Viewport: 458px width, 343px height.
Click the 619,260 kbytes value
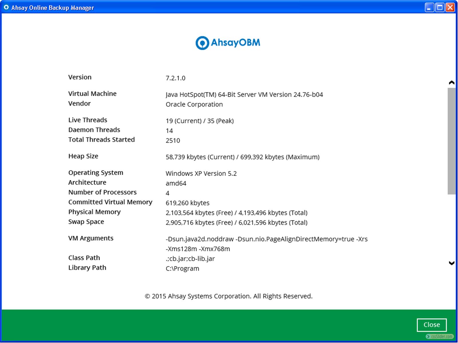pos(187,203)
